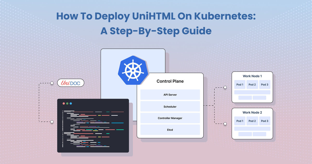The height and width of the screenshot is (164, 312).
Task: Expand the Work Node 2 card
Action: 252,112
